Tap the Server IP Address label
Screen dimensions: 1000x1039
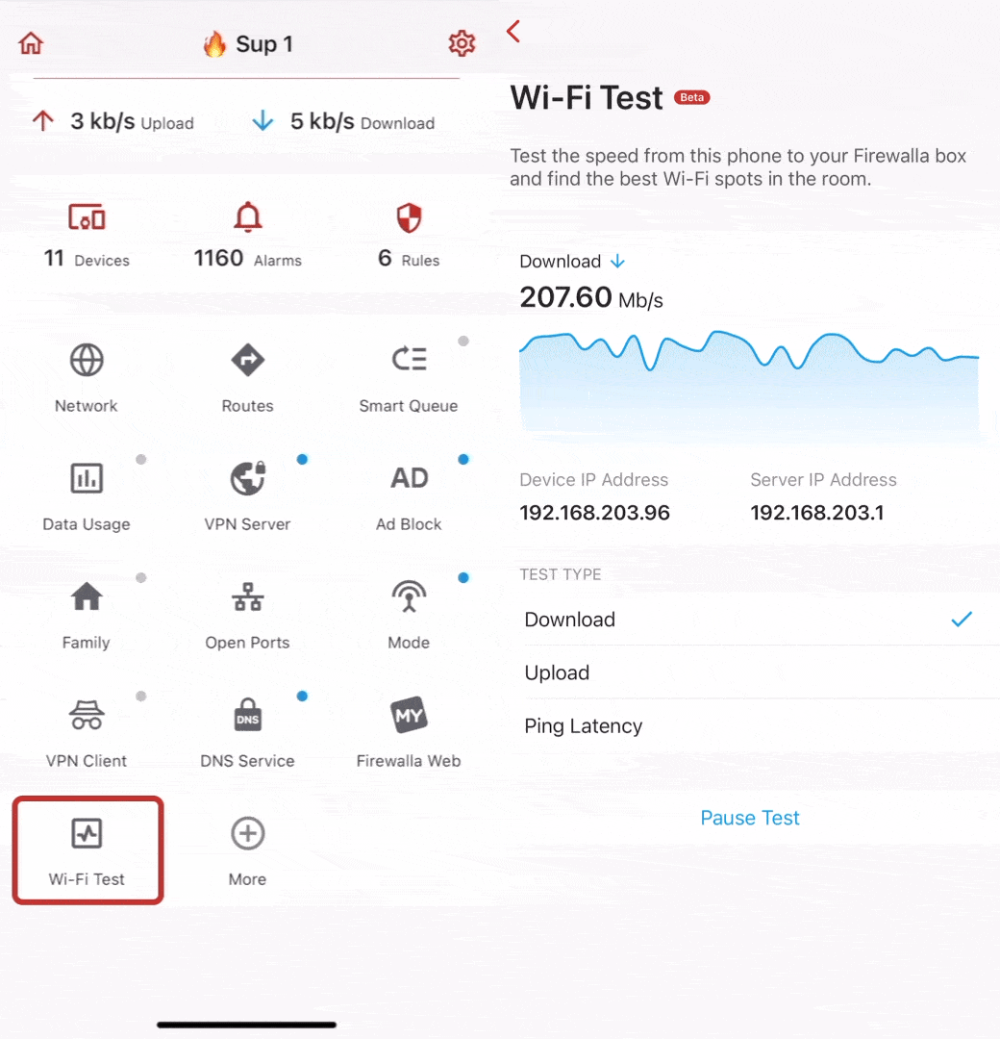(823, 480)
